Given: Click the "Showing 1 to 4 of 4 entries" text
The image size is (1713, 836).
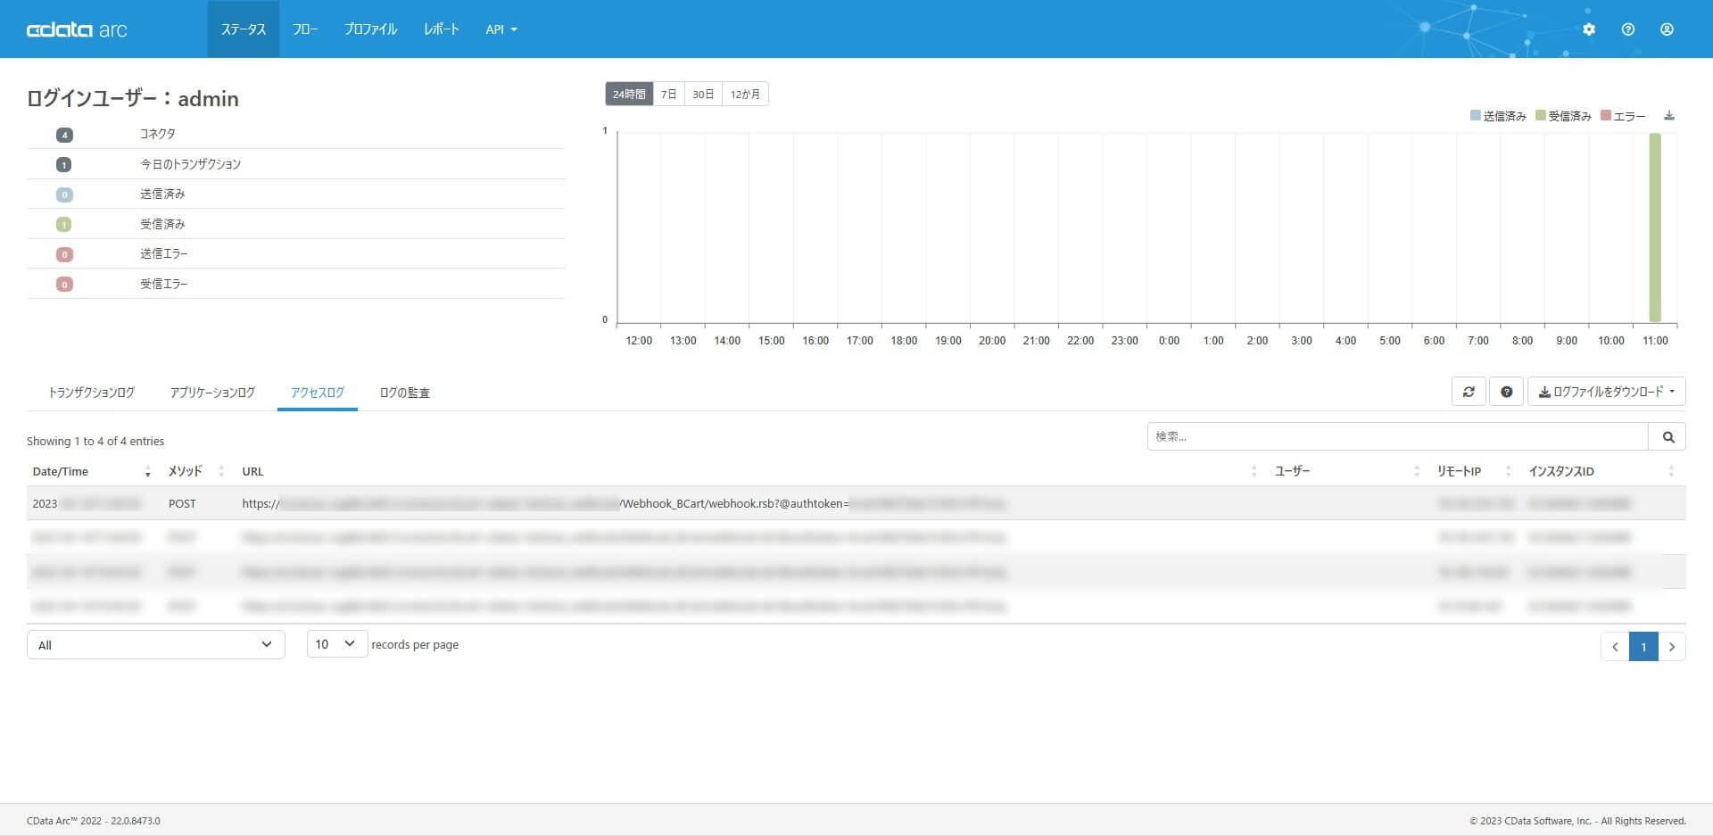Looking at the screenshot, I should tap(95, 441).
